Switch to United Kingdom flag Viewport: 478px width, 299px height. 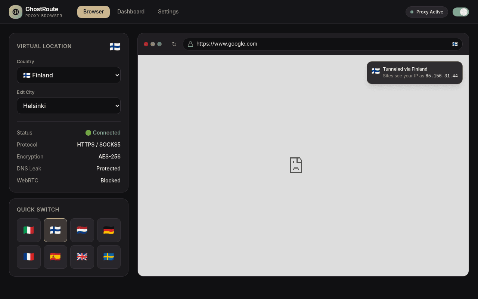[82, 257]
